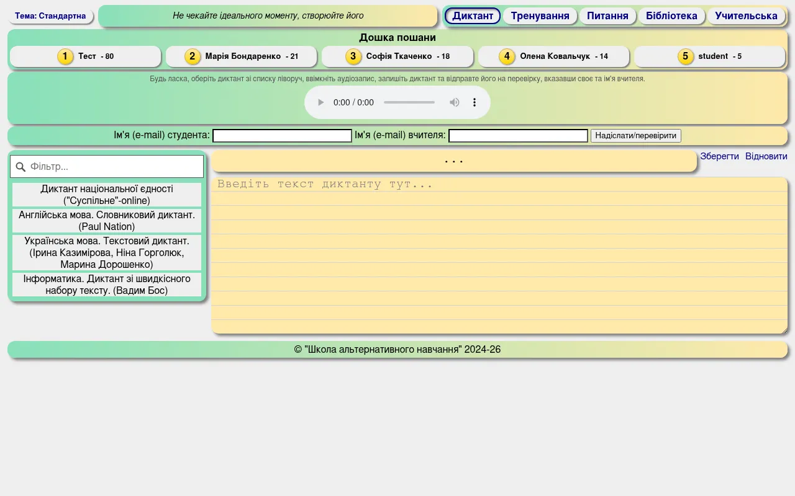The height and width of the screenshot is (496, 795).
Task: Click the Фільтр search field
Action: click(107, 167)
